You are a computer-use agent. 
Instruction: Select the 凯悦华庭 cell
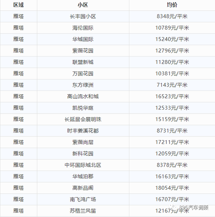click(x=83, y=108)
